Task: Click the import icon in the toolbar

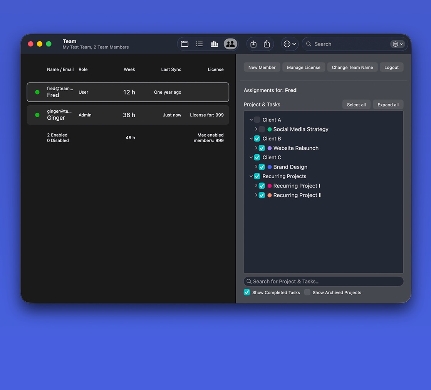Action: pos(253,44)
